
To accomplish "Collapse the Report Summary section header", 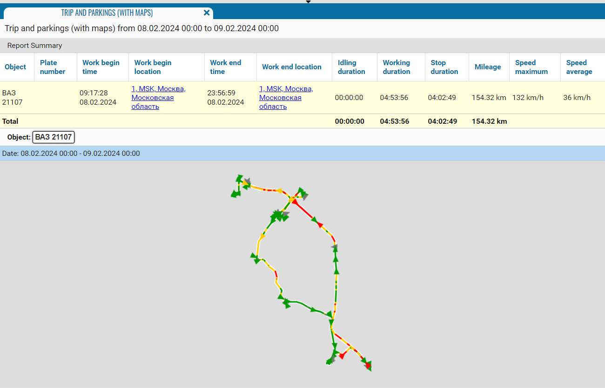I will [x=34, y=46].
